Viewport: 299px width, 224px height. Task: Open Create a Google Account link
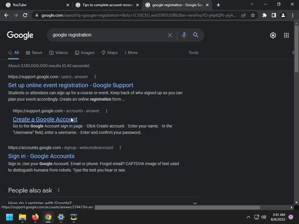click(45, 119)
